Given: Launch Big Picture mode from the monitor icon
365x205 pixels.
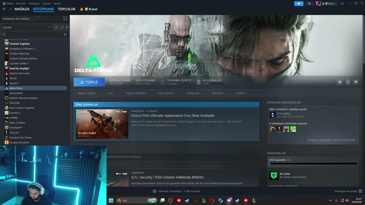Looking at the screenshot, I should (342, 4).
